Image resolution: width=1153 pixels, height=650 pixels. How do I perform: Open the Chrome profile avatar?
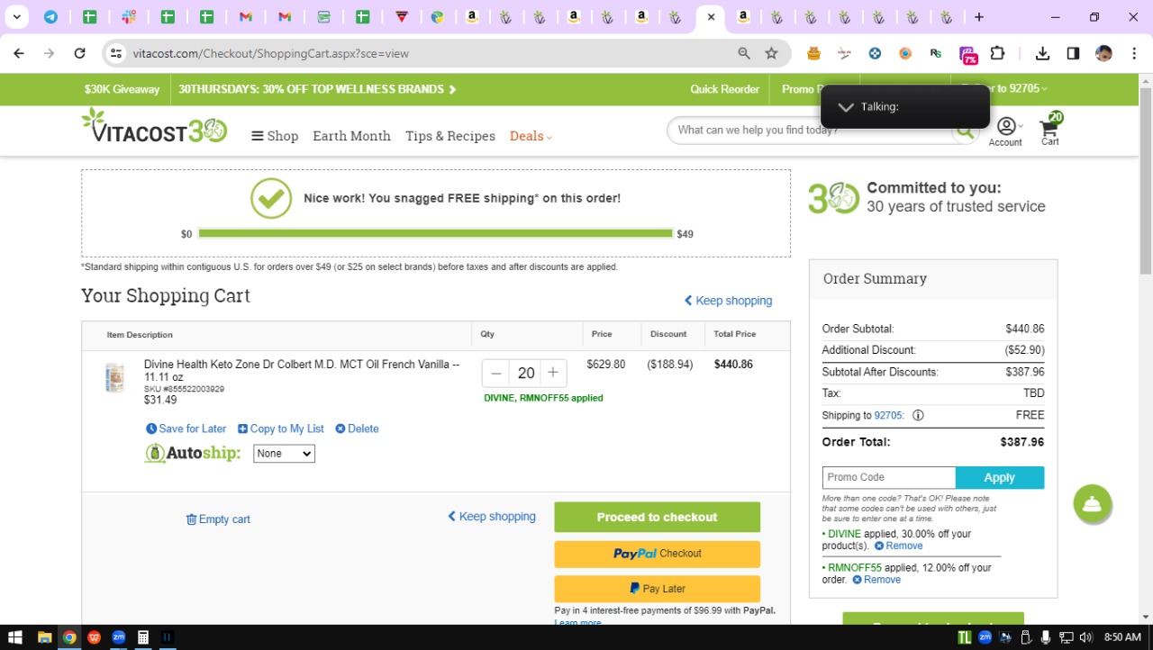point(1103,53)
